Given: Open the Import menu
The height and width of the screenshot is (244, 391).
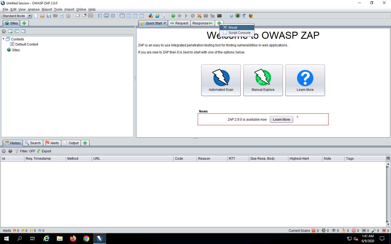Looking at the screenshot, I should (x=69, y=9).
